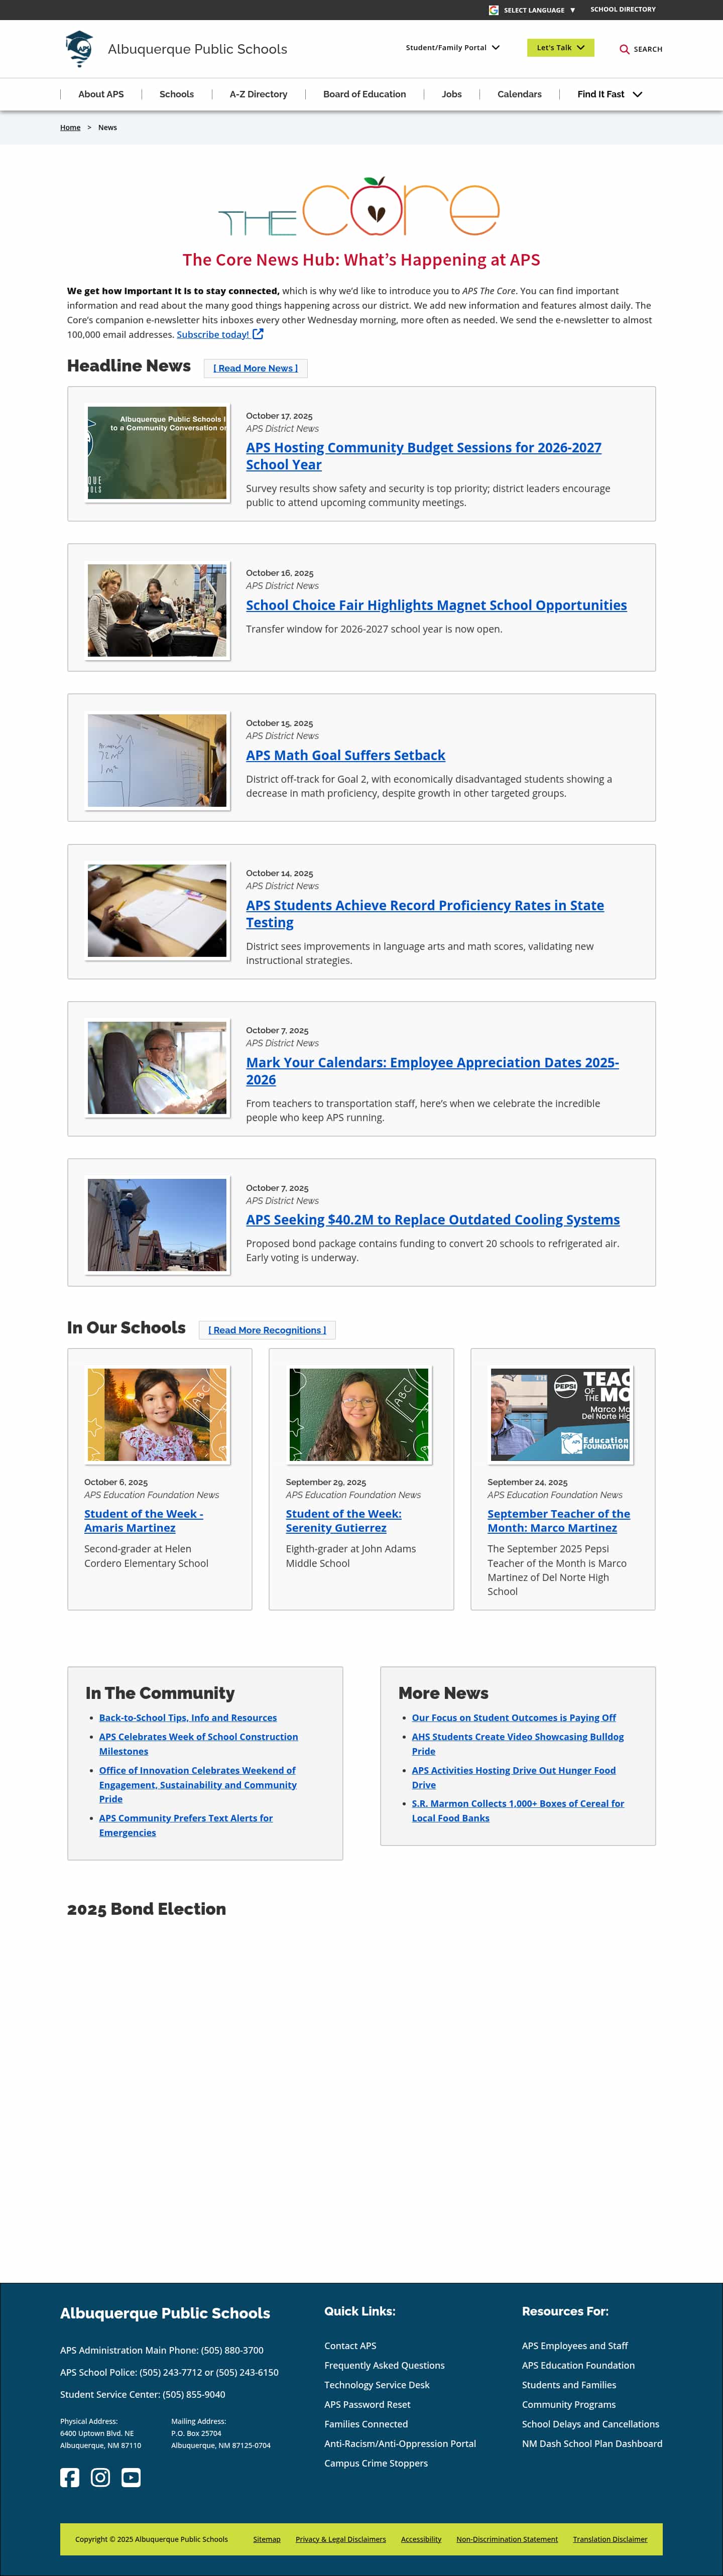Open the A-Z Directory menu item
Screen dimensions: 723x2576
tap(258, 94)
